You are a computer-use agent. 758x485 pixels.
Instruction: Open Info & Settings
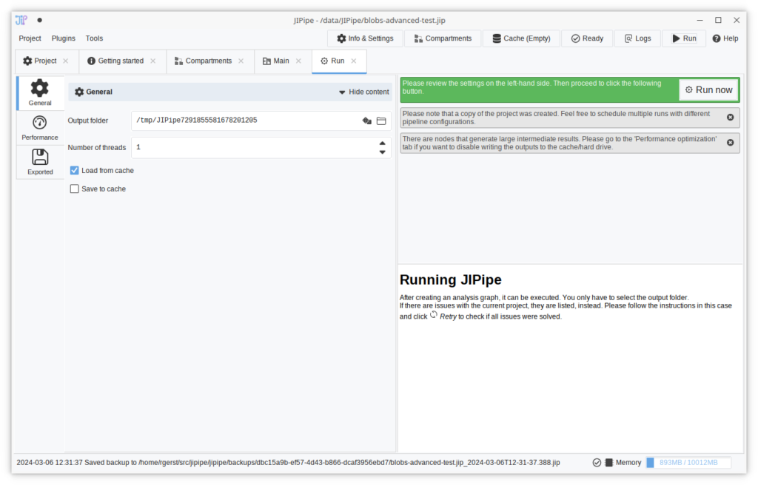coord(365,38)
